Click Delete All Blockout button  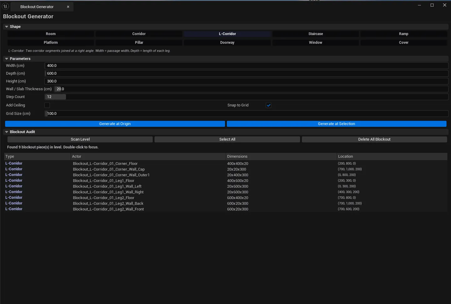tap(374, 139)
